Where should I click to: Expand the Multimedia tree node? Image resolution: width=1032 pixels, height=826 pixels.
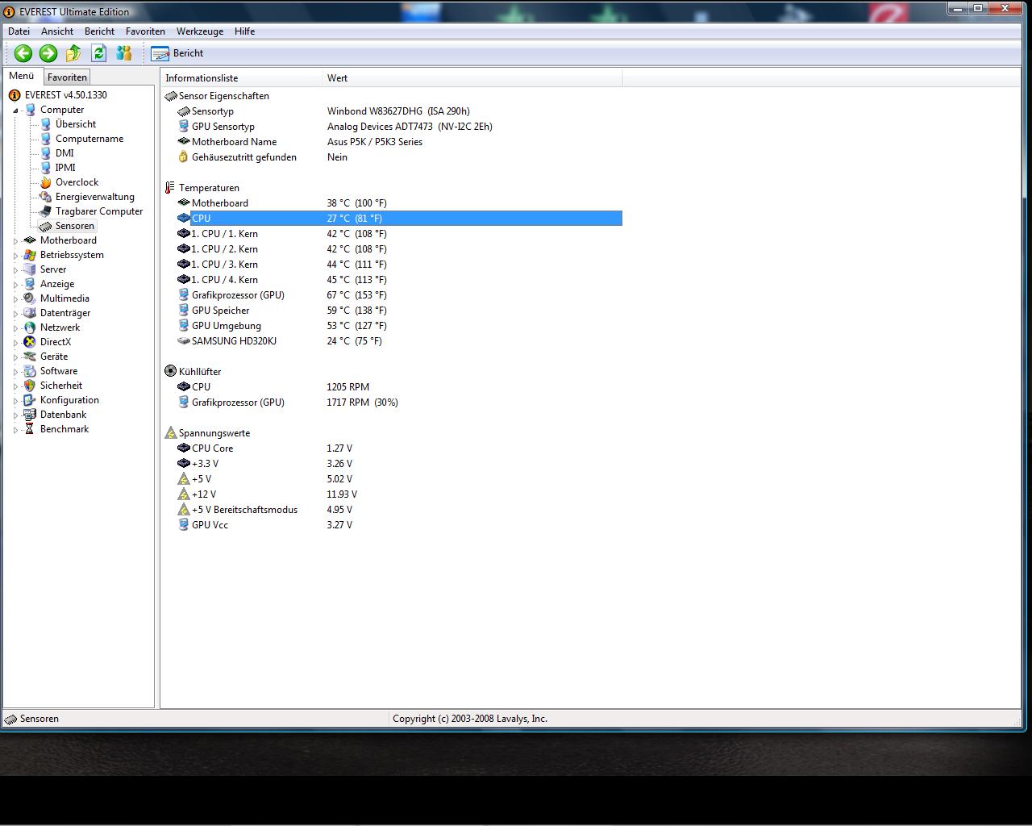pyautogui.click(x=15, y=299)
